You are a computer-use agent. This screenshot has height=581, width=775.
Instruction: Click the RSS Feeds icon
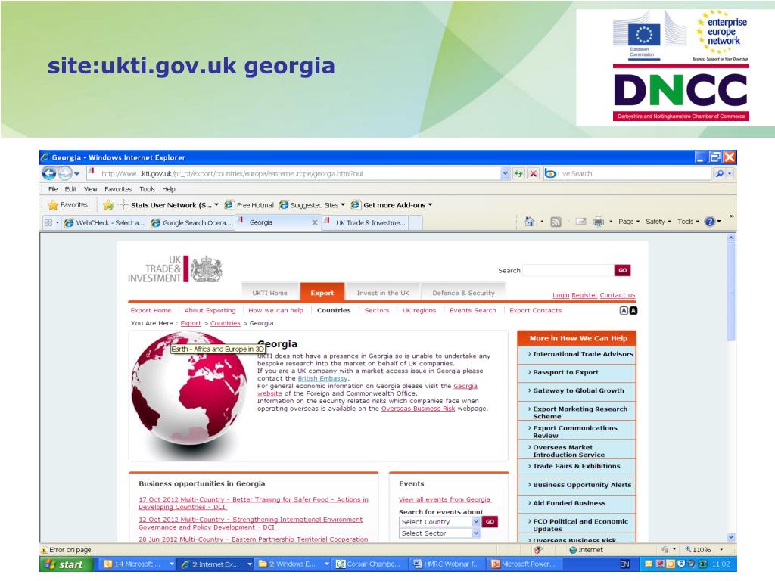tap(556, 222)
